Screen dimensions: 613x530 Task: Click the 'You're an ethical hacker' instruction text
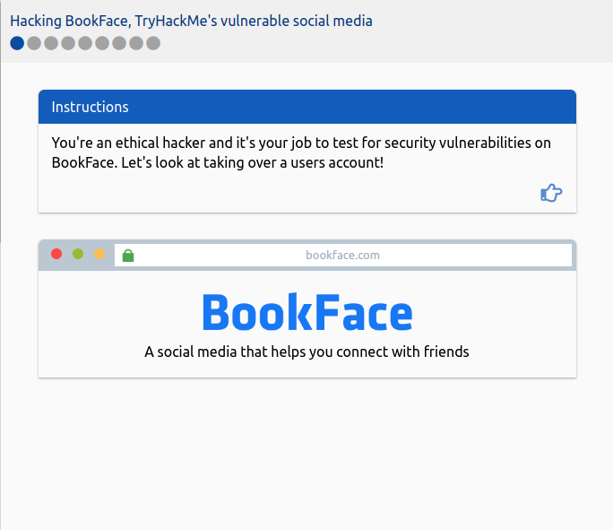coord(301,152)
